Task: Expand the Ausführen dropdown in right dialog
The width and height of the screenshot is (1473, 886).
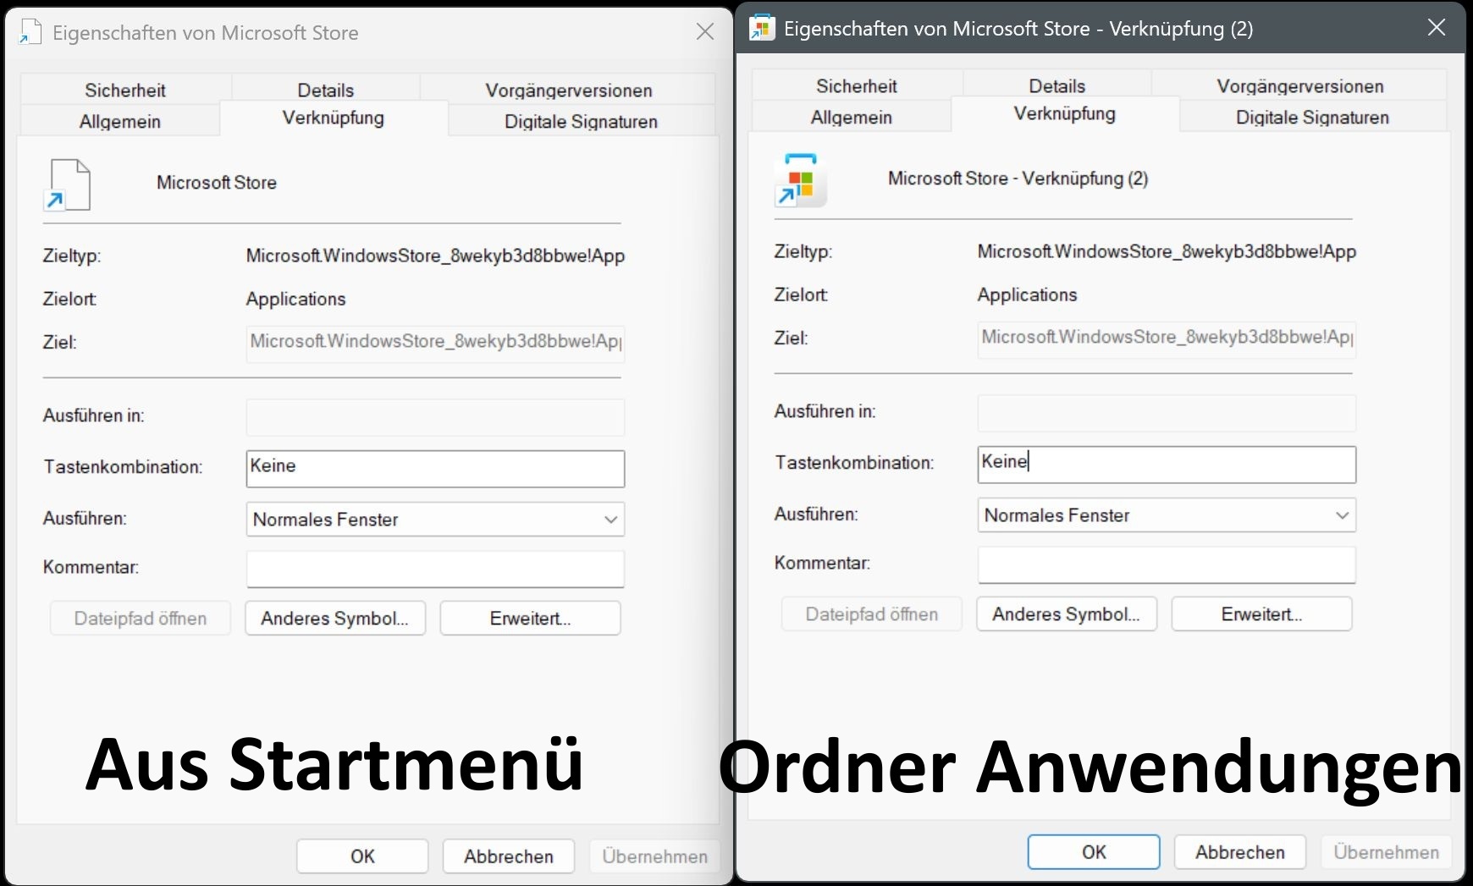Action: click(1341, 515)
